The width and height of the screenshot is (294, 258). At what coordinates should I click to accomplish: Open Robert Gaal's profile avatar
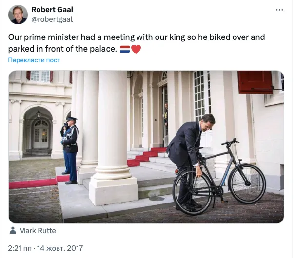[x=18, y=15]
